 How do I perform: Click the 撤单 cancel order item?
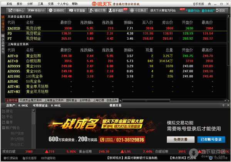pos(7,122)
